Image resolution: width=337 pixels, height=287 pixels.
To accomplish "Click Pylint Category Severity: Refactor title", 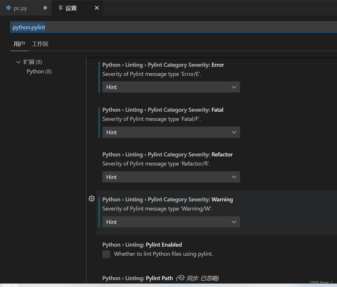I will tap(167, 155).
